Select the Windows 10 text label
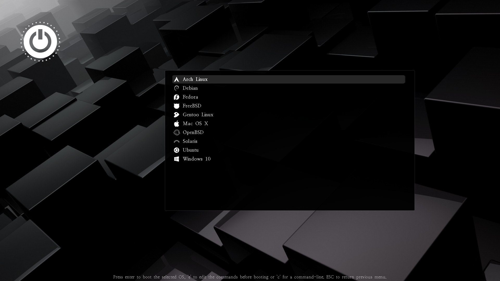 [197, 159]
